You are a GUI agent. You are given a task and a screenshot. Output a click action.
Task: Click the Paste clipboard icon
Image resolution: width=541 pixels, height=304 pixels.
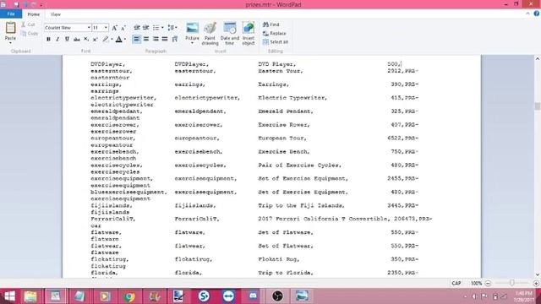pyautogui.click(x=10, y=28)
